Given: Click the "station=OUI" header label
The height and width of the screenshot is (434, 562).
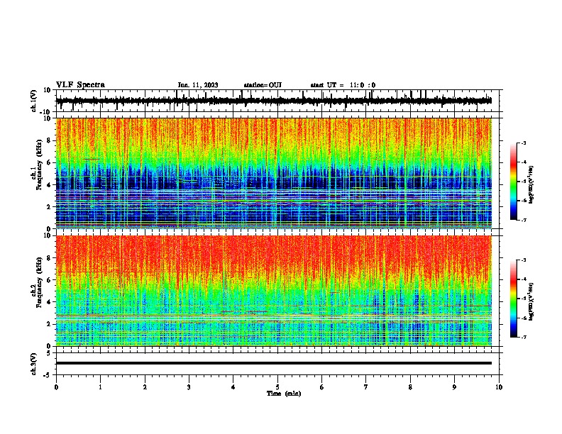Looking at the screenshot, I should coord(263,85).
